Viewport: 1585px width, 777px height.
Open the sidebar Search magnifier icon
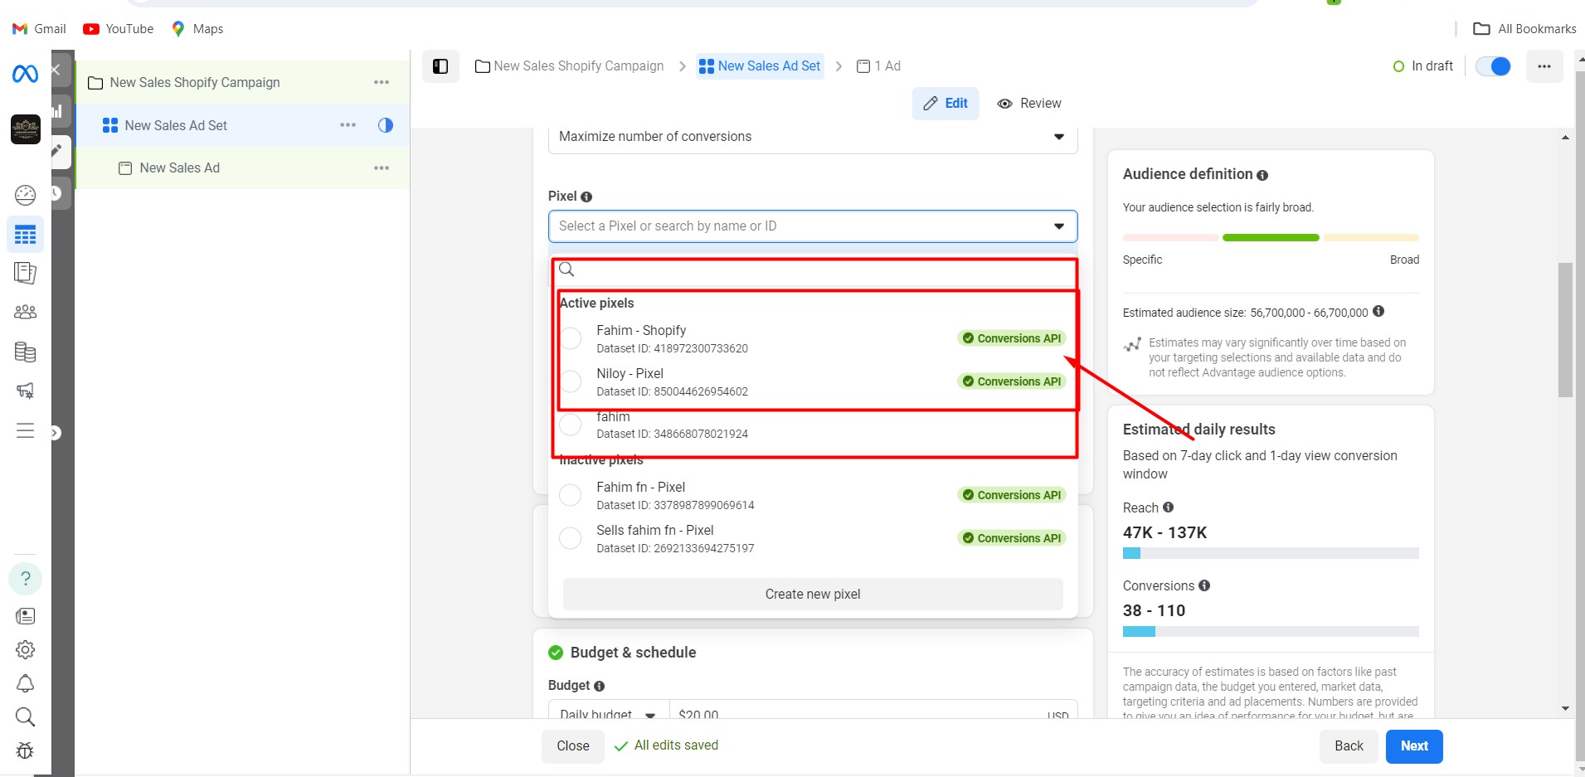(x=26, y=716)
